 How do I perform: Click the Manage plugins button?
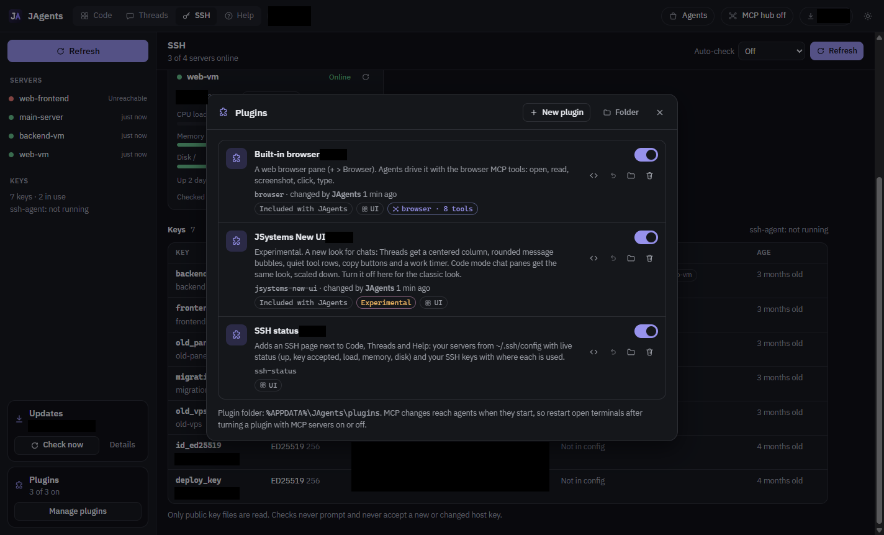pyautogui.click(x=78, y=511)
